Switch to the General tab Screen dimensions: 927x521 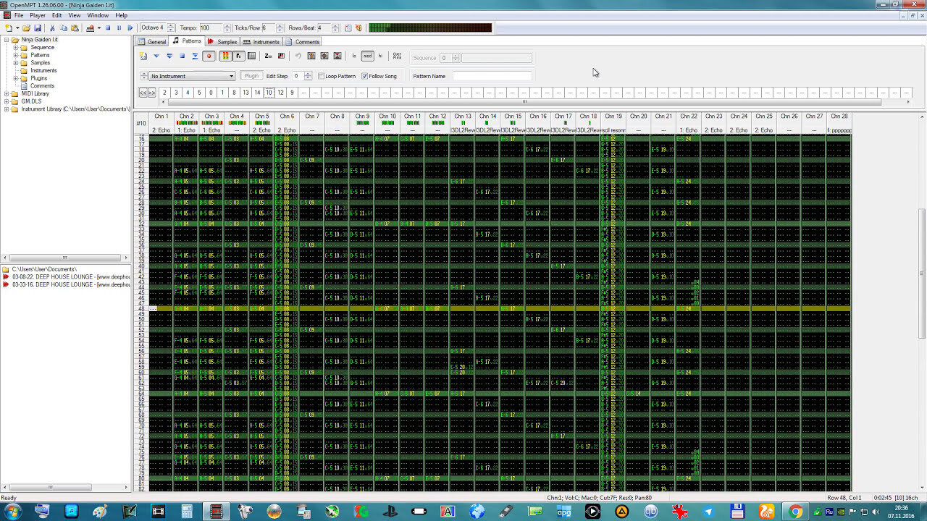152,41
